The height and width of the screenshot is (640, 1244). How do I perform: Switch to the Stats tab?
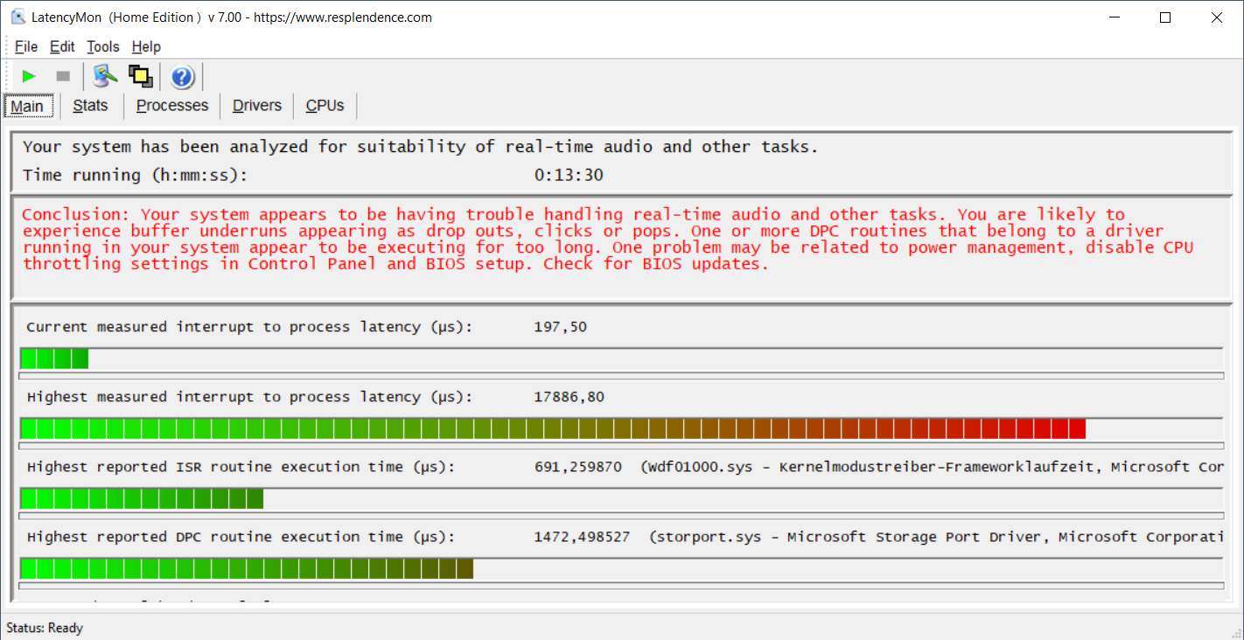pos(91,106)
